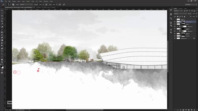The width and height of the screenshot is (198, 111).
Task: Change screen mode from the toolbox
Action: tap(2, 73)
